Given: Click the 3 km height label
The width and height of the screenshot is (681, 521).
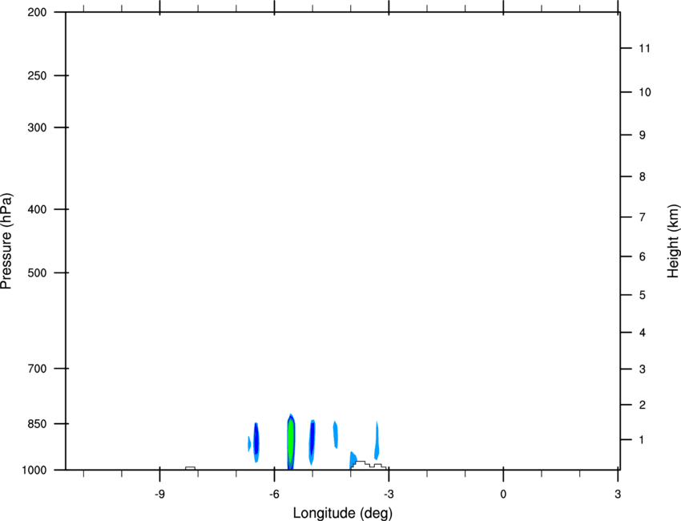Looking at the screenshot, I should [643, 369].
